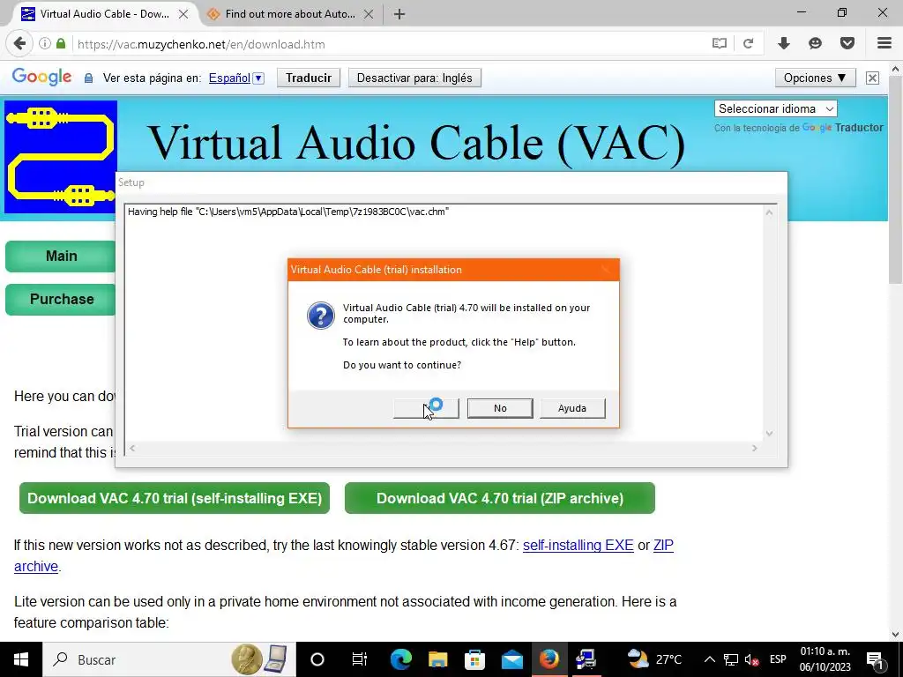Image resolution: width=903 pixels, height=677 pixels.
Task: Open Cortana circle in taskbar
Action: [x=317, y=659]
